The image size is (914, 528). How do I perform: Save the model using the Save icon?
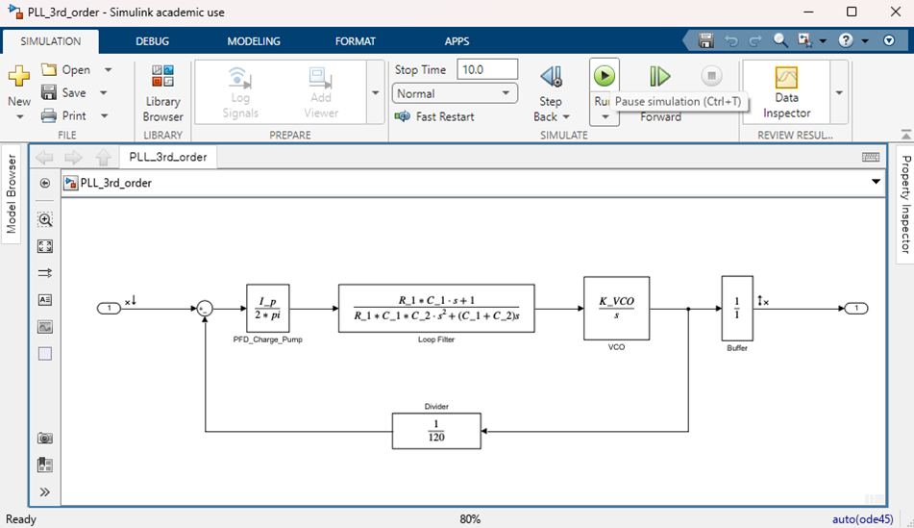click(x=49, y=92)
